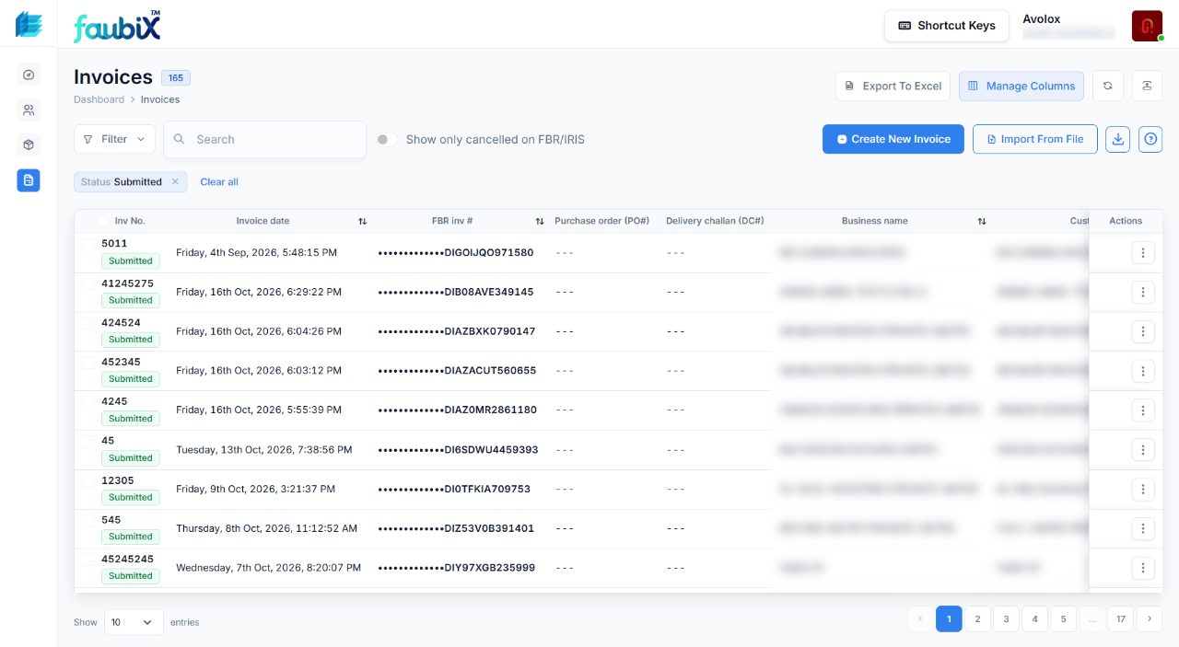The height and width of the screenshot is (647, 1179).
Task: Click the Purchase order (PO#) column header
Action: pyautogui.click(x=602, y=221)
